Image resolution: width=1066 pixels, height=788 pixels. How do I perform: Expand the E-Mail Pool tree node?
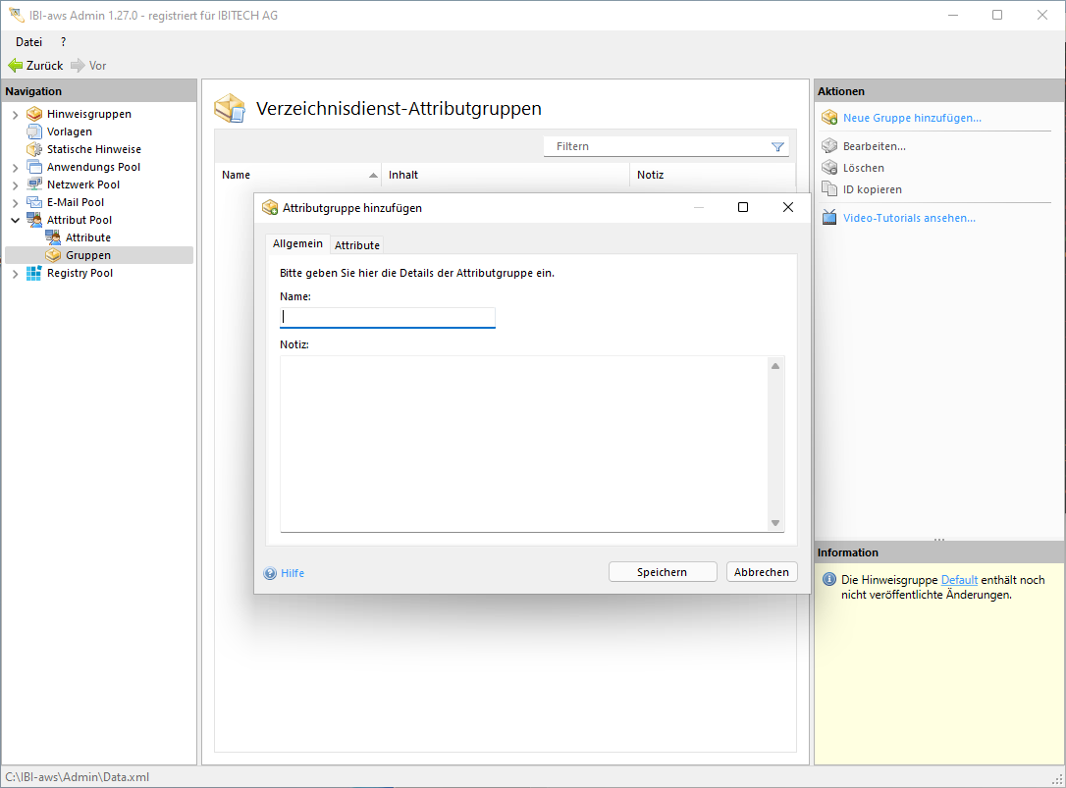[15, 203]
